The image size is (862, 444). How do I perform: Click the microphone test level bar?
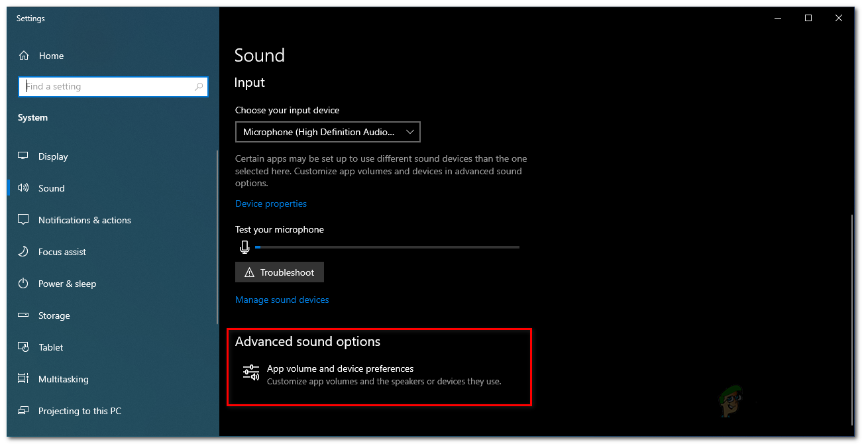tap(387, 247)
